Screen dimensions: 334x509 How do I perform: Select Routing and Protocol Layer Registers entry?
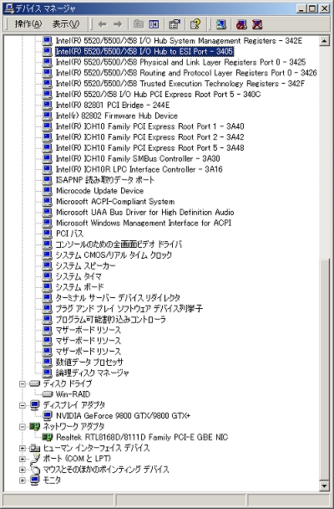click(186, 73)
